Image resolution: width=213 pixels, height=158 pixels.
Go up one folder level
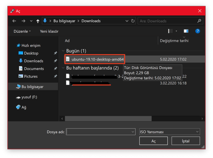tap(38, 21)
